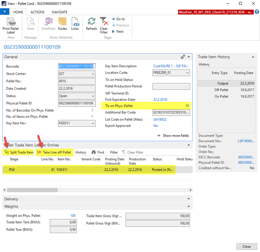Open the help question mark icon
This screenshot has width=260, height=252.
pos(257,12)
